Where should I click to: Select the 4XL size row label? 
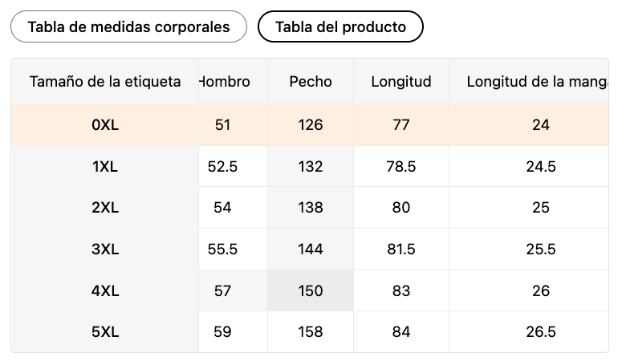click(105, 291)
